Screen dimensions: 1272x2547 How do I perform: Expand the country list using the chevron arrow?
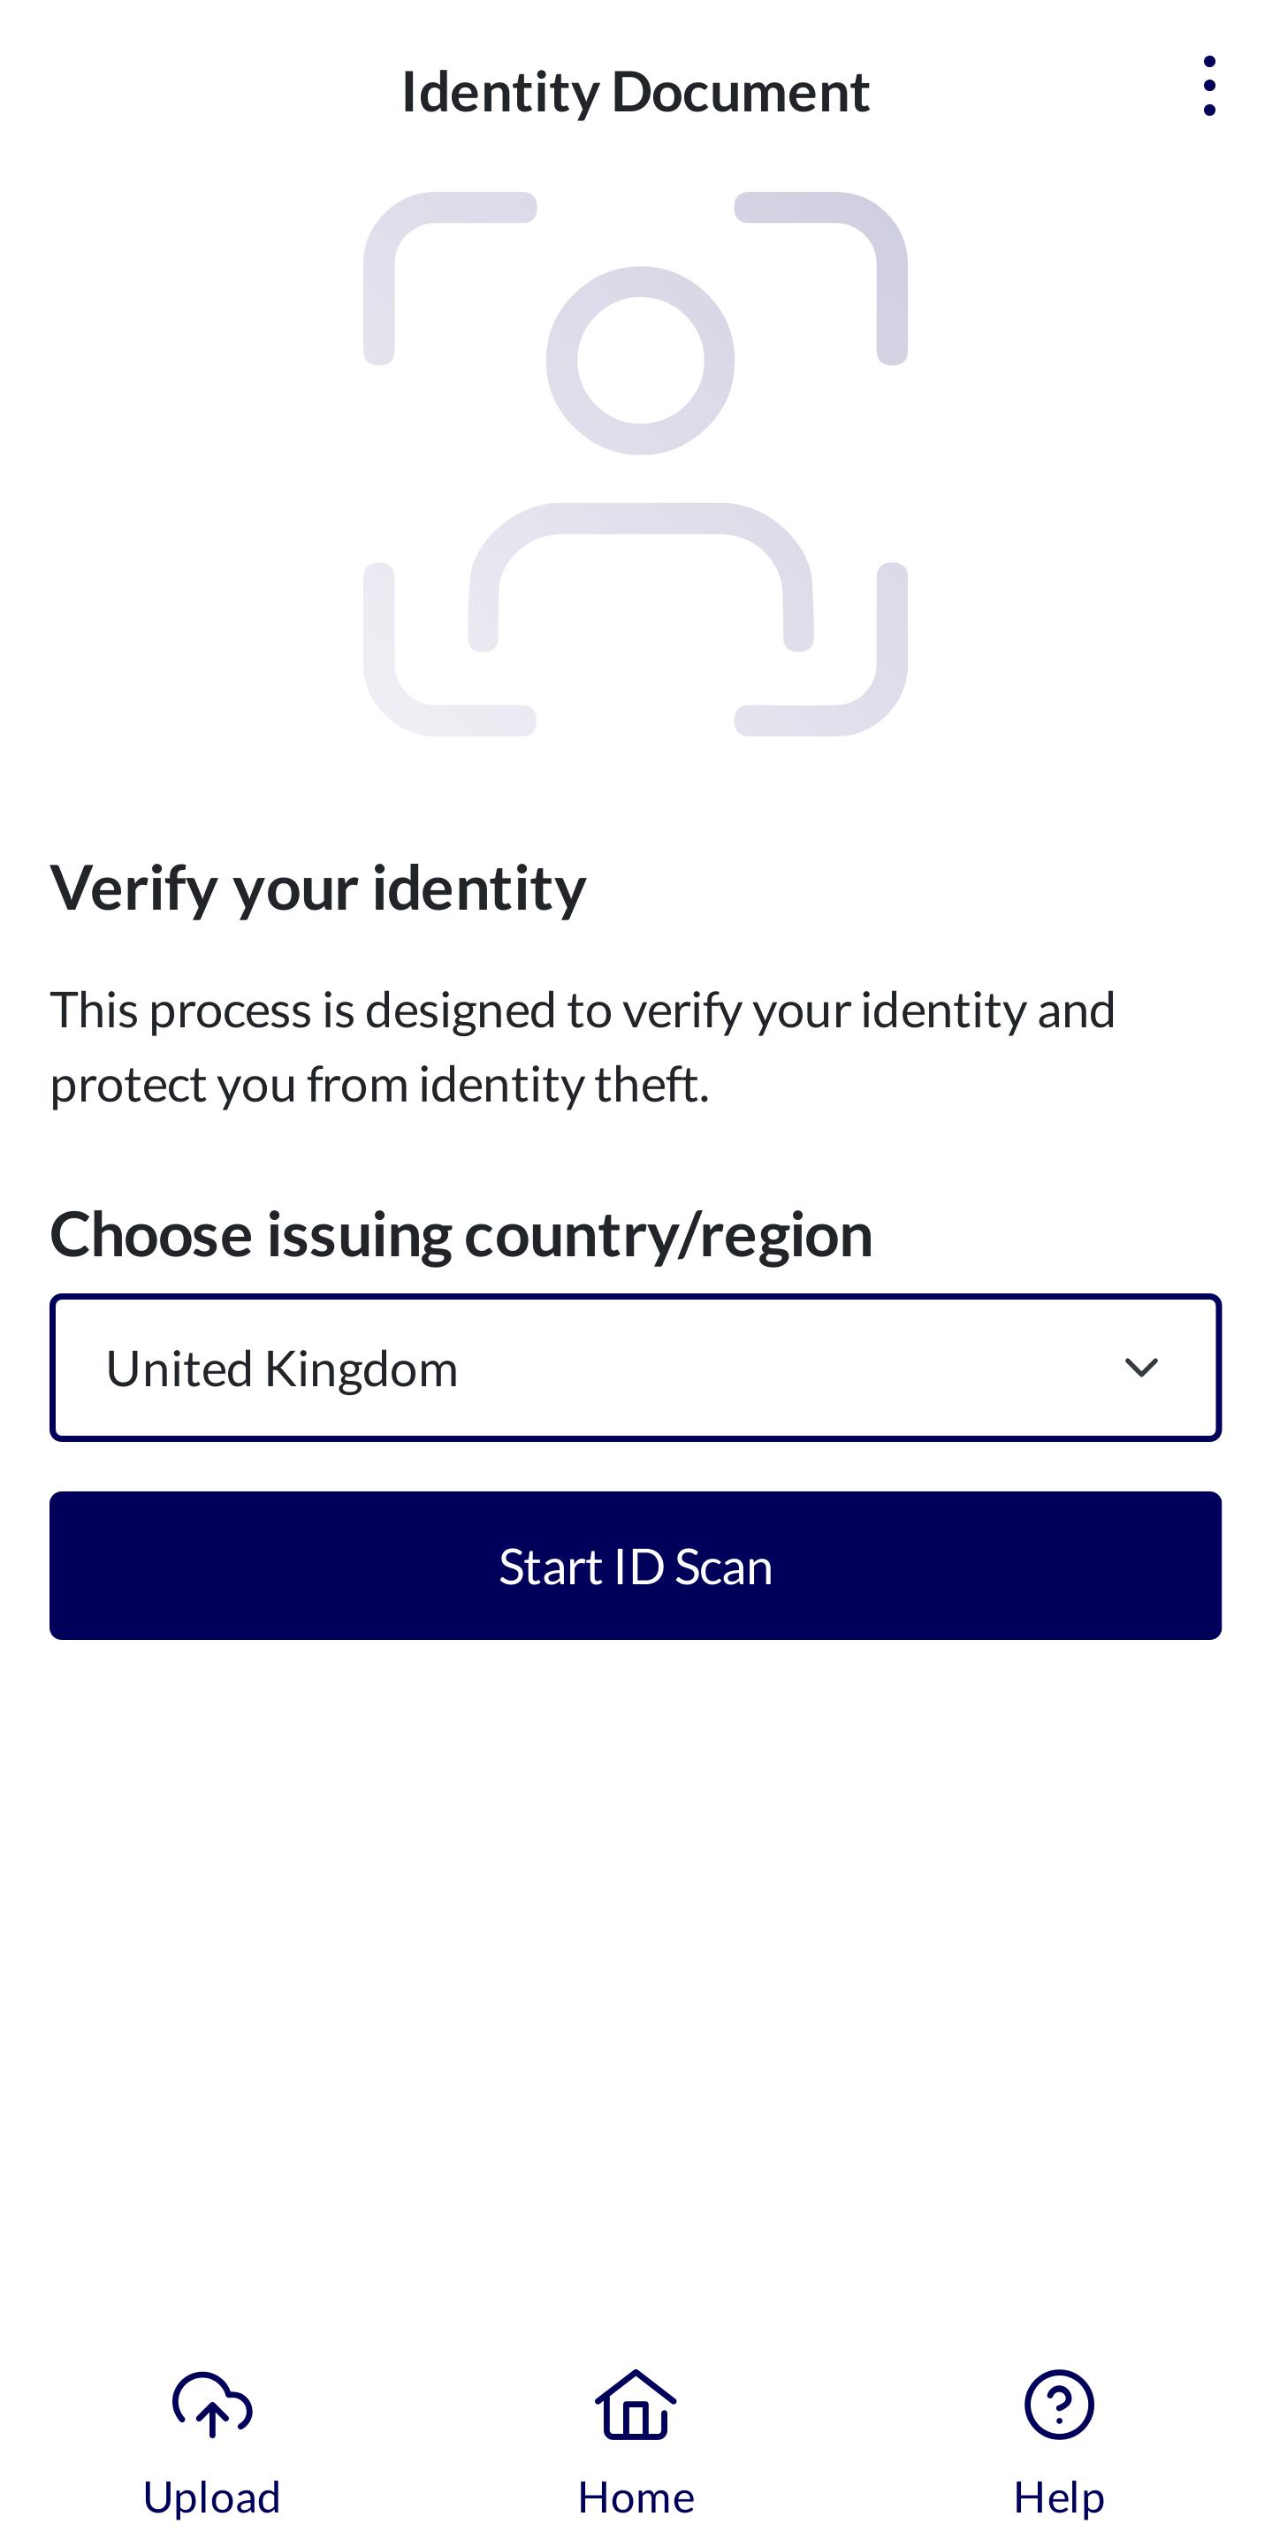(1140, 1368)
